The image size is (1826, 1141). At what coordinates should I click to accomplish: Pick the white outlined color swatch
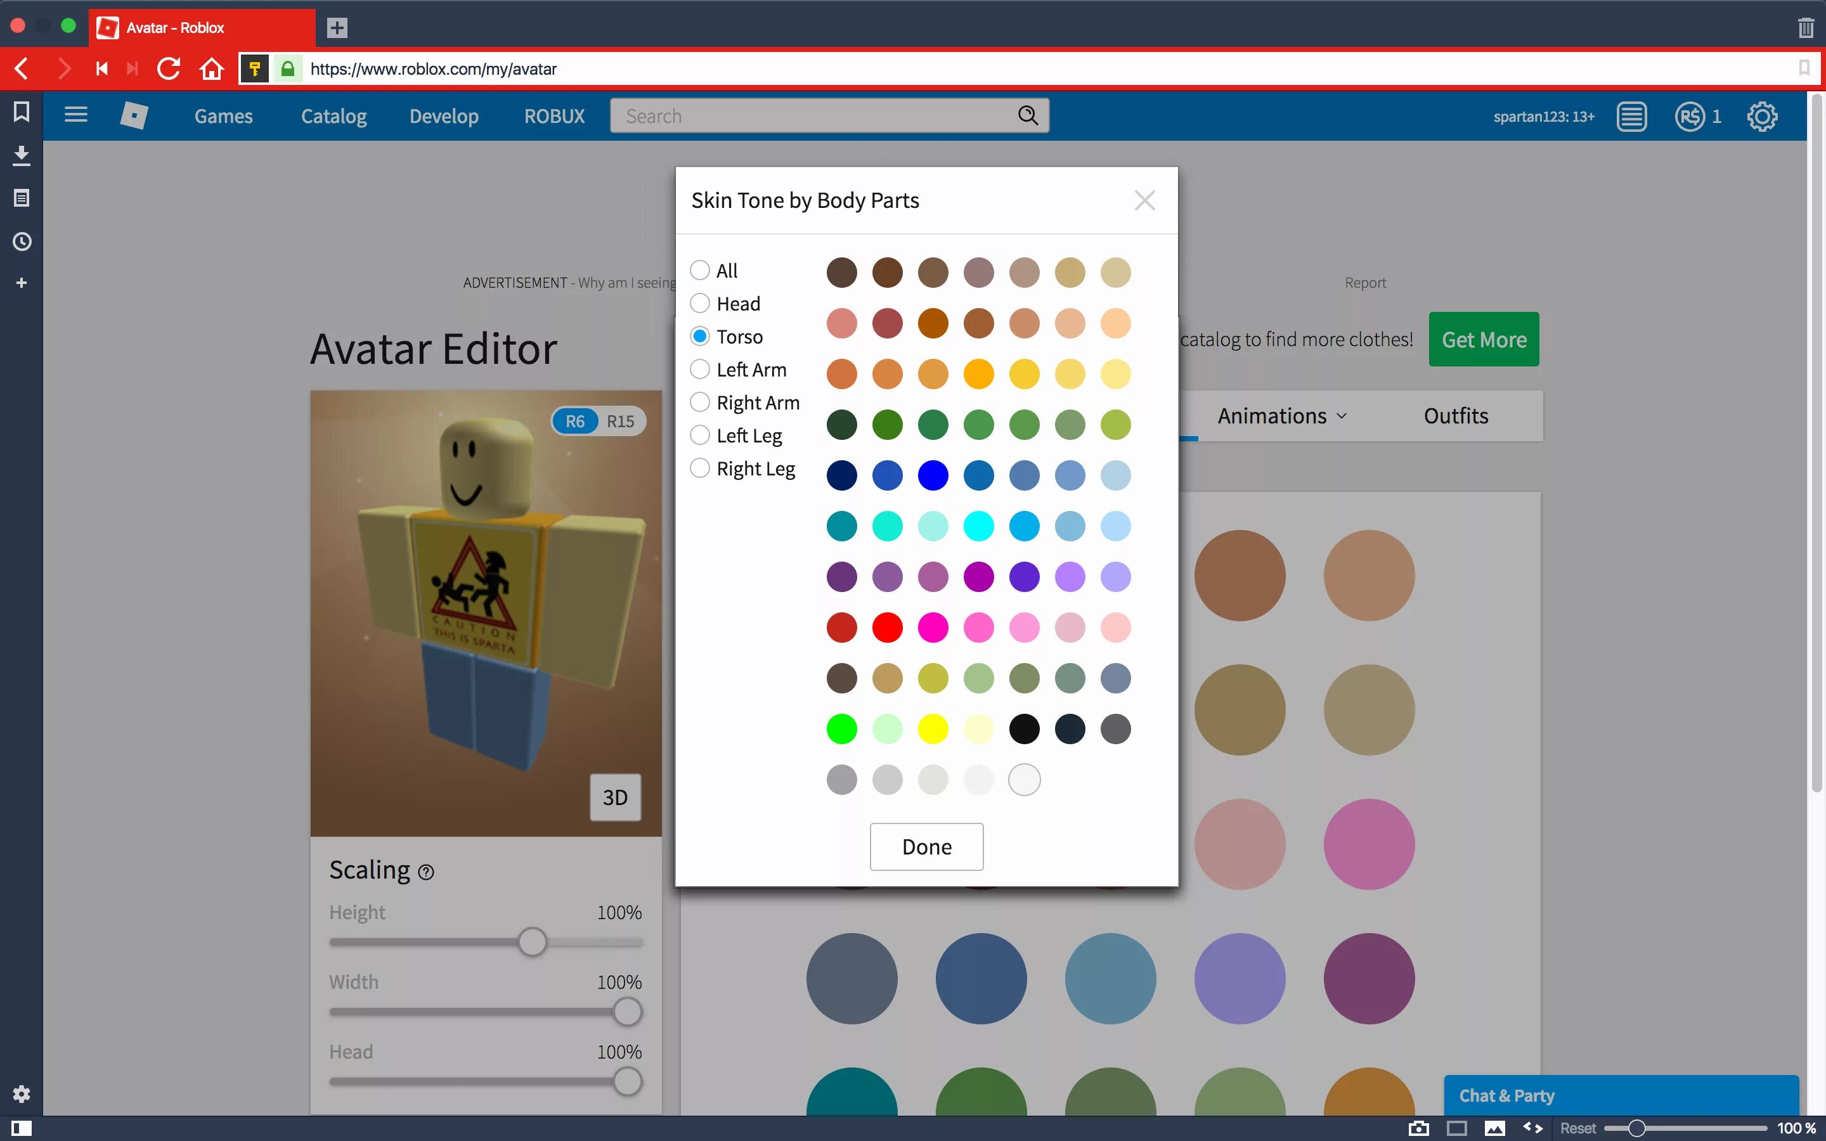point(1024,780)
